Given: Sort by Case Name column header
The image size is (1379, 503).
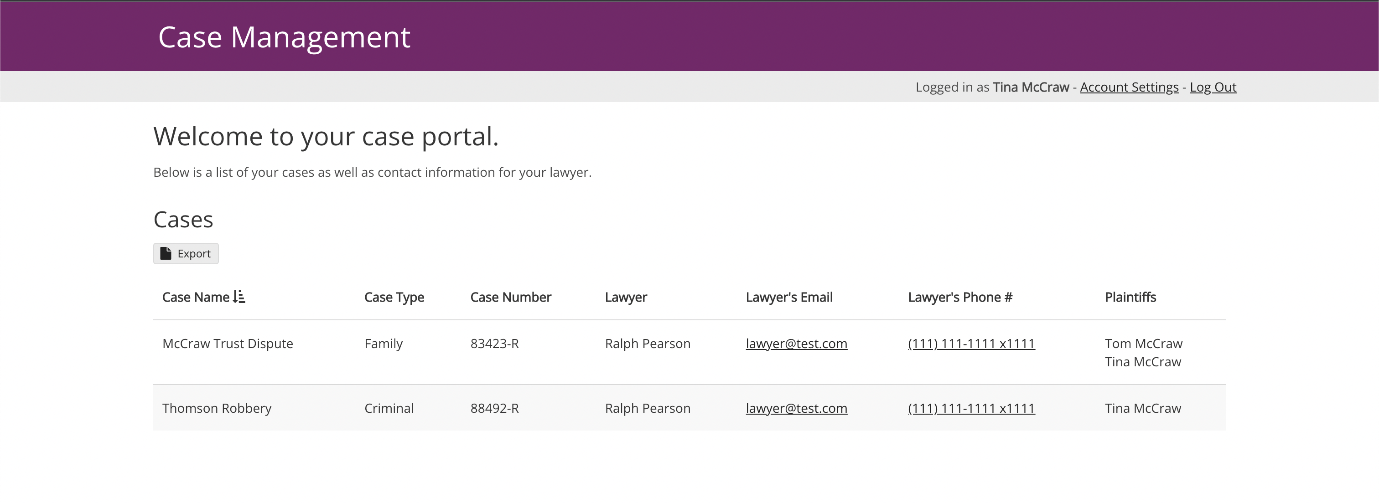Looking at the screenshot, I should pos(196,297).
